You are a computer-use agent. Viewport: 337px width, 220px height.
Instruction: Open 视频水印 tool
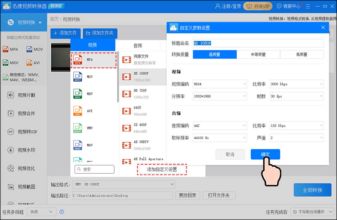pos(21,150)
